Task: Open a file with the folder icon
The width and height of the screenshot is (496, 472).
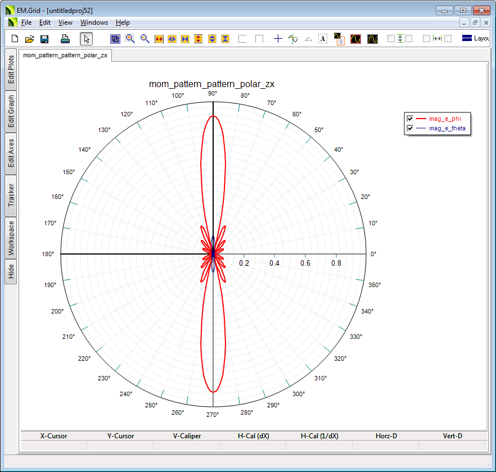Action: (x=30, y=39)
